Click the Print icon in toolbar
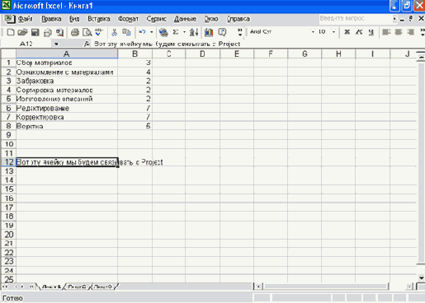 pos(75,32)
